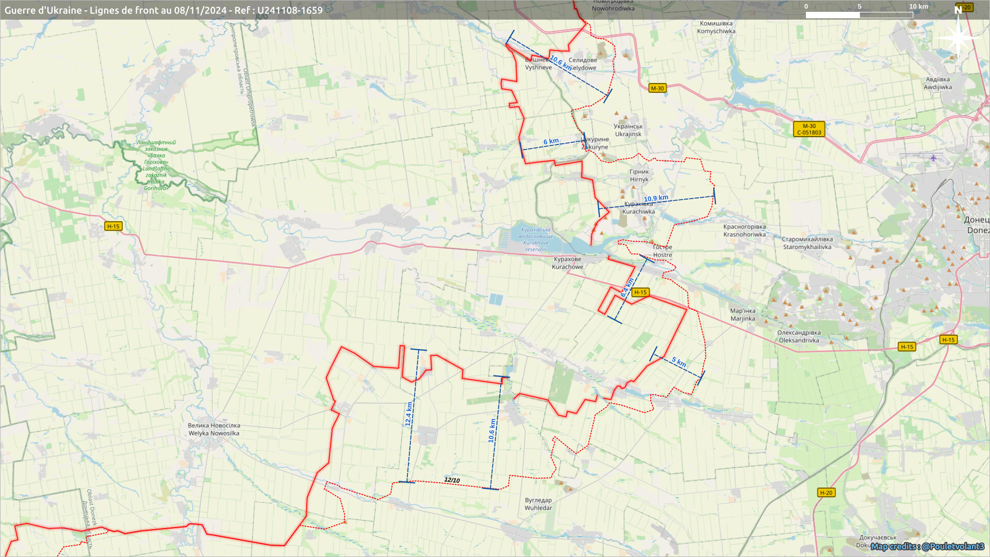990x557 pixels.
Task: Click the M-30 C-051803 highway badge
Action: pyautogui.click(x=808, y=129)
